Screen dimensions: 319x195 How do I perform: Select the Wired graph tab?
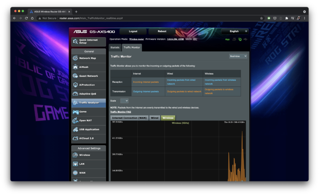tap(155, 118)
